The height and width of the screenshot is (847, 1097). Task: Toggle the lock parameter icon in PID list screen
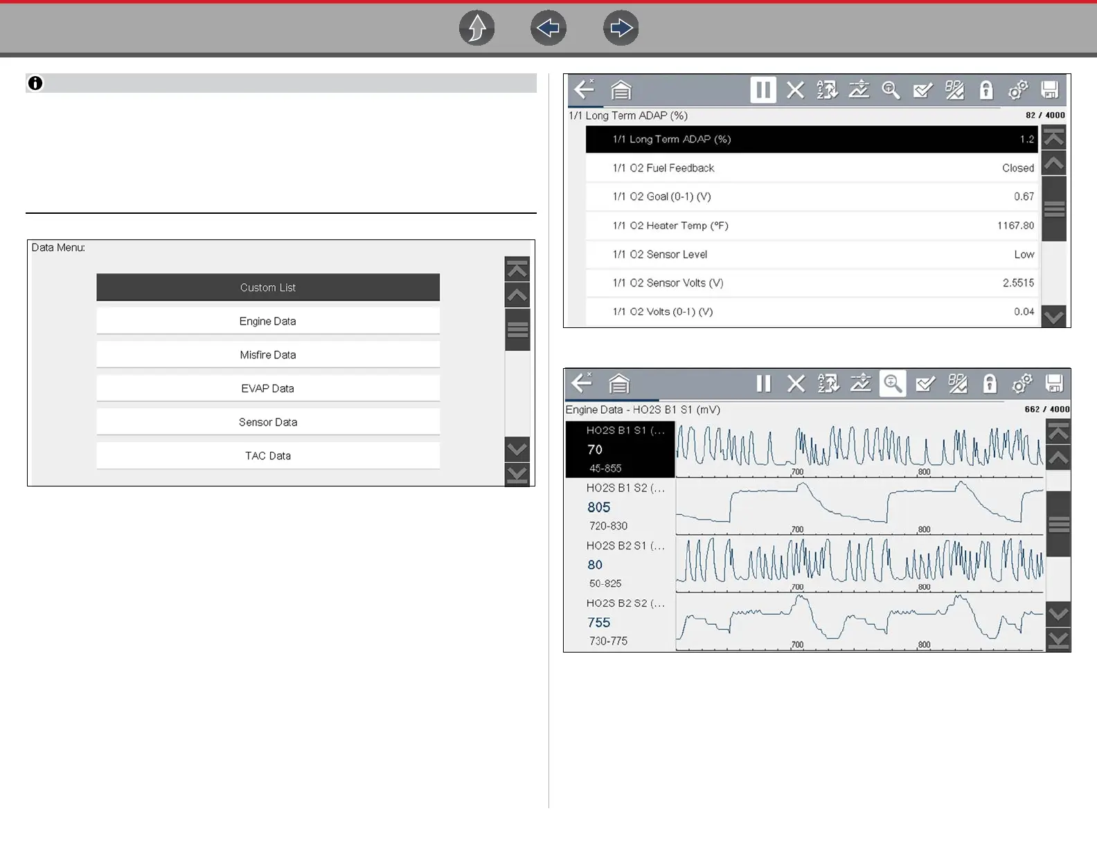coord(986,90)
